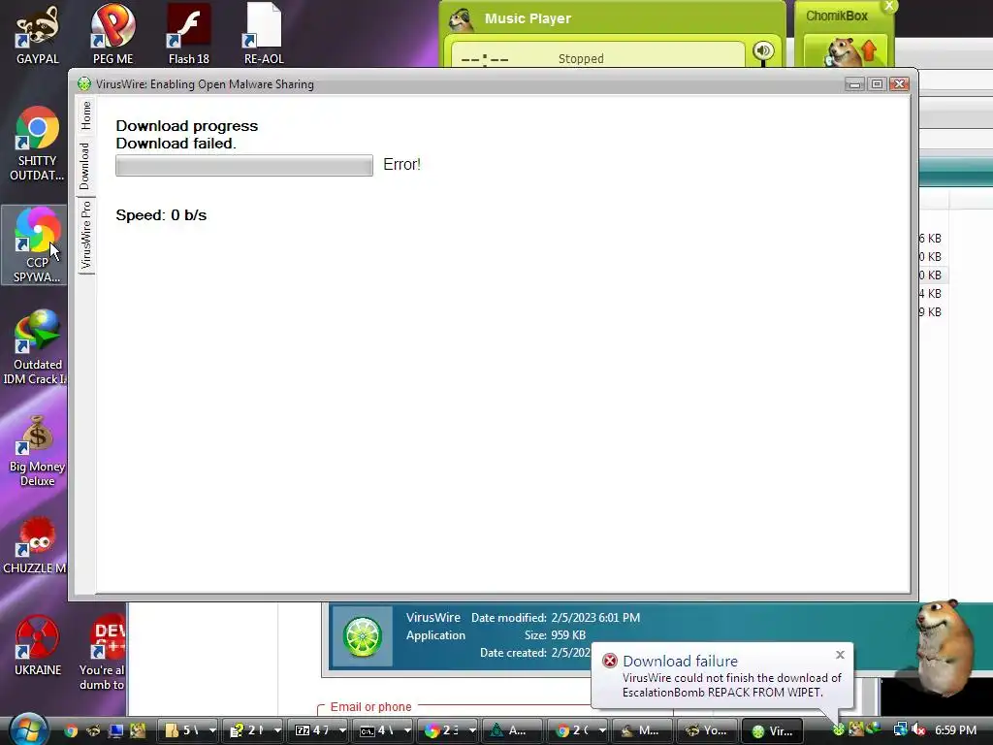Open the Flash 18 desktop shortcut
The width and height of the screenshot is (993, 745).
click(x=189, y=35)
